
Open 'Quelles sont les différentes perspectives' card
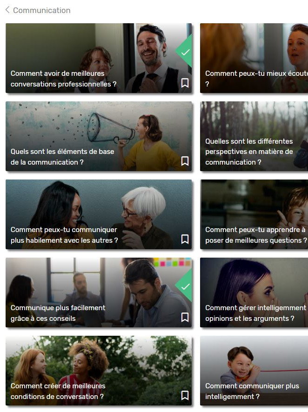click(254, 136)
